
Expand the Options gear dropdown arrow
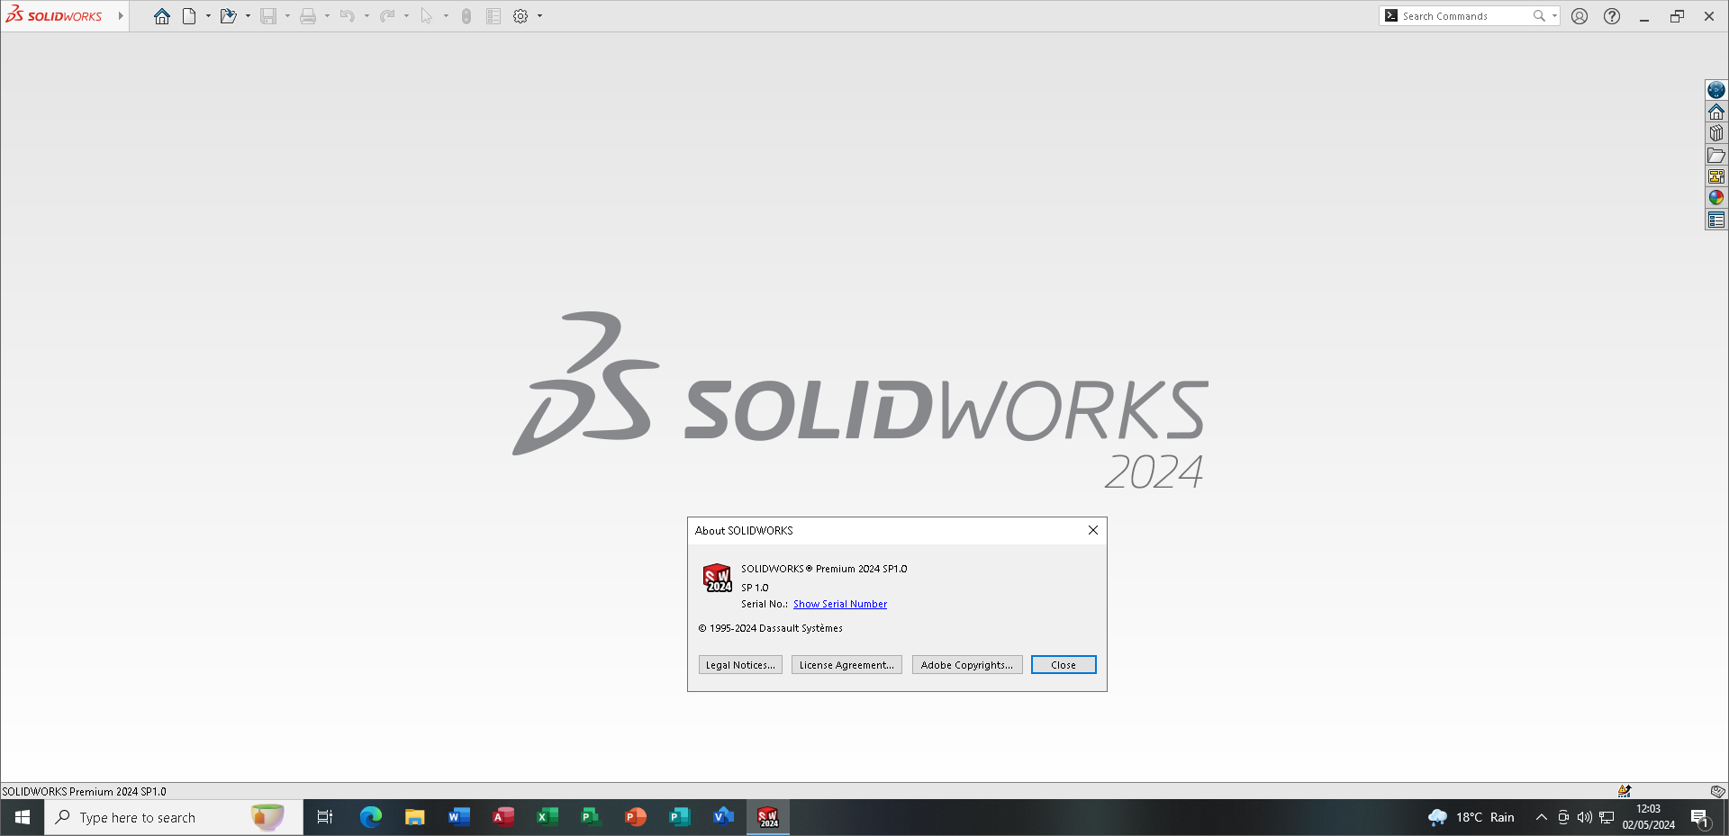point(539,16)
